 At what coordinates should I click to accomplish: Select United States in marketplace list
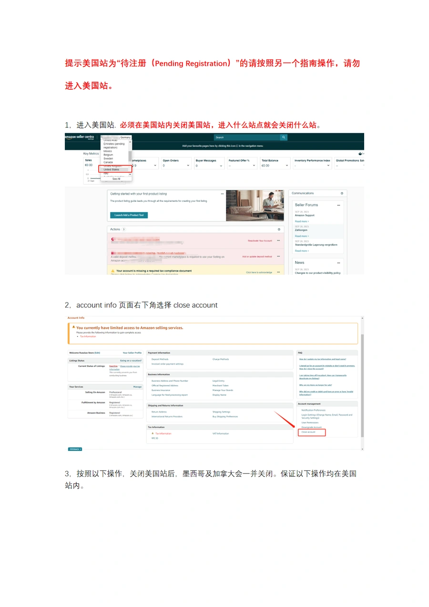pyautogui.click(x=112, y=169)
